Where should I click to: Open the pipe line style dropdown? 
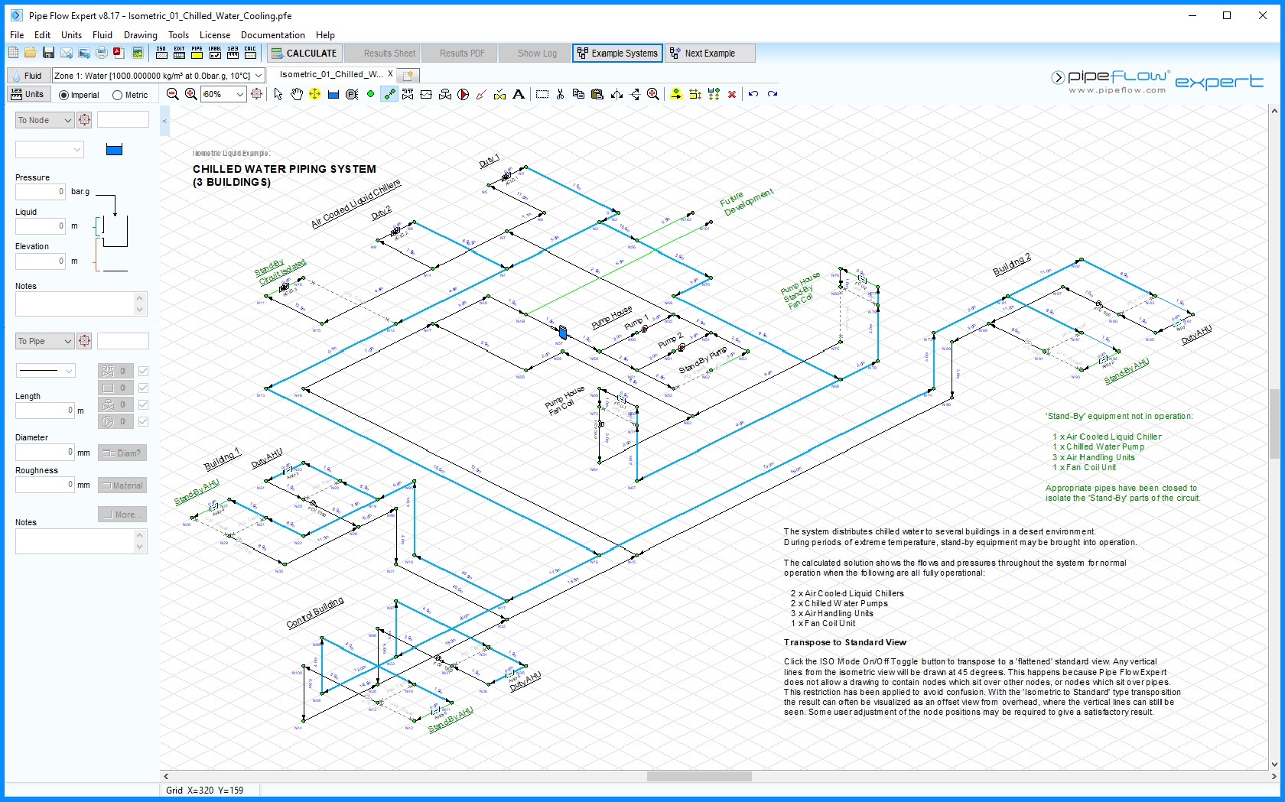coord(46,371)
